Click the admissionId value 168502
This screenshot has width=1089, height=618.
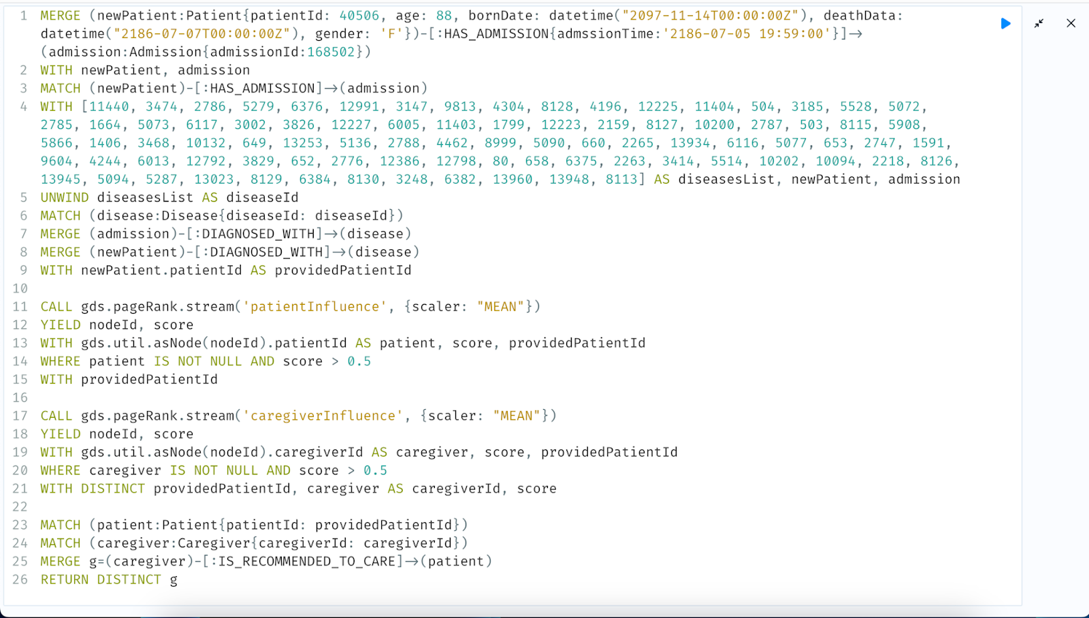click(x=331, y=52)
